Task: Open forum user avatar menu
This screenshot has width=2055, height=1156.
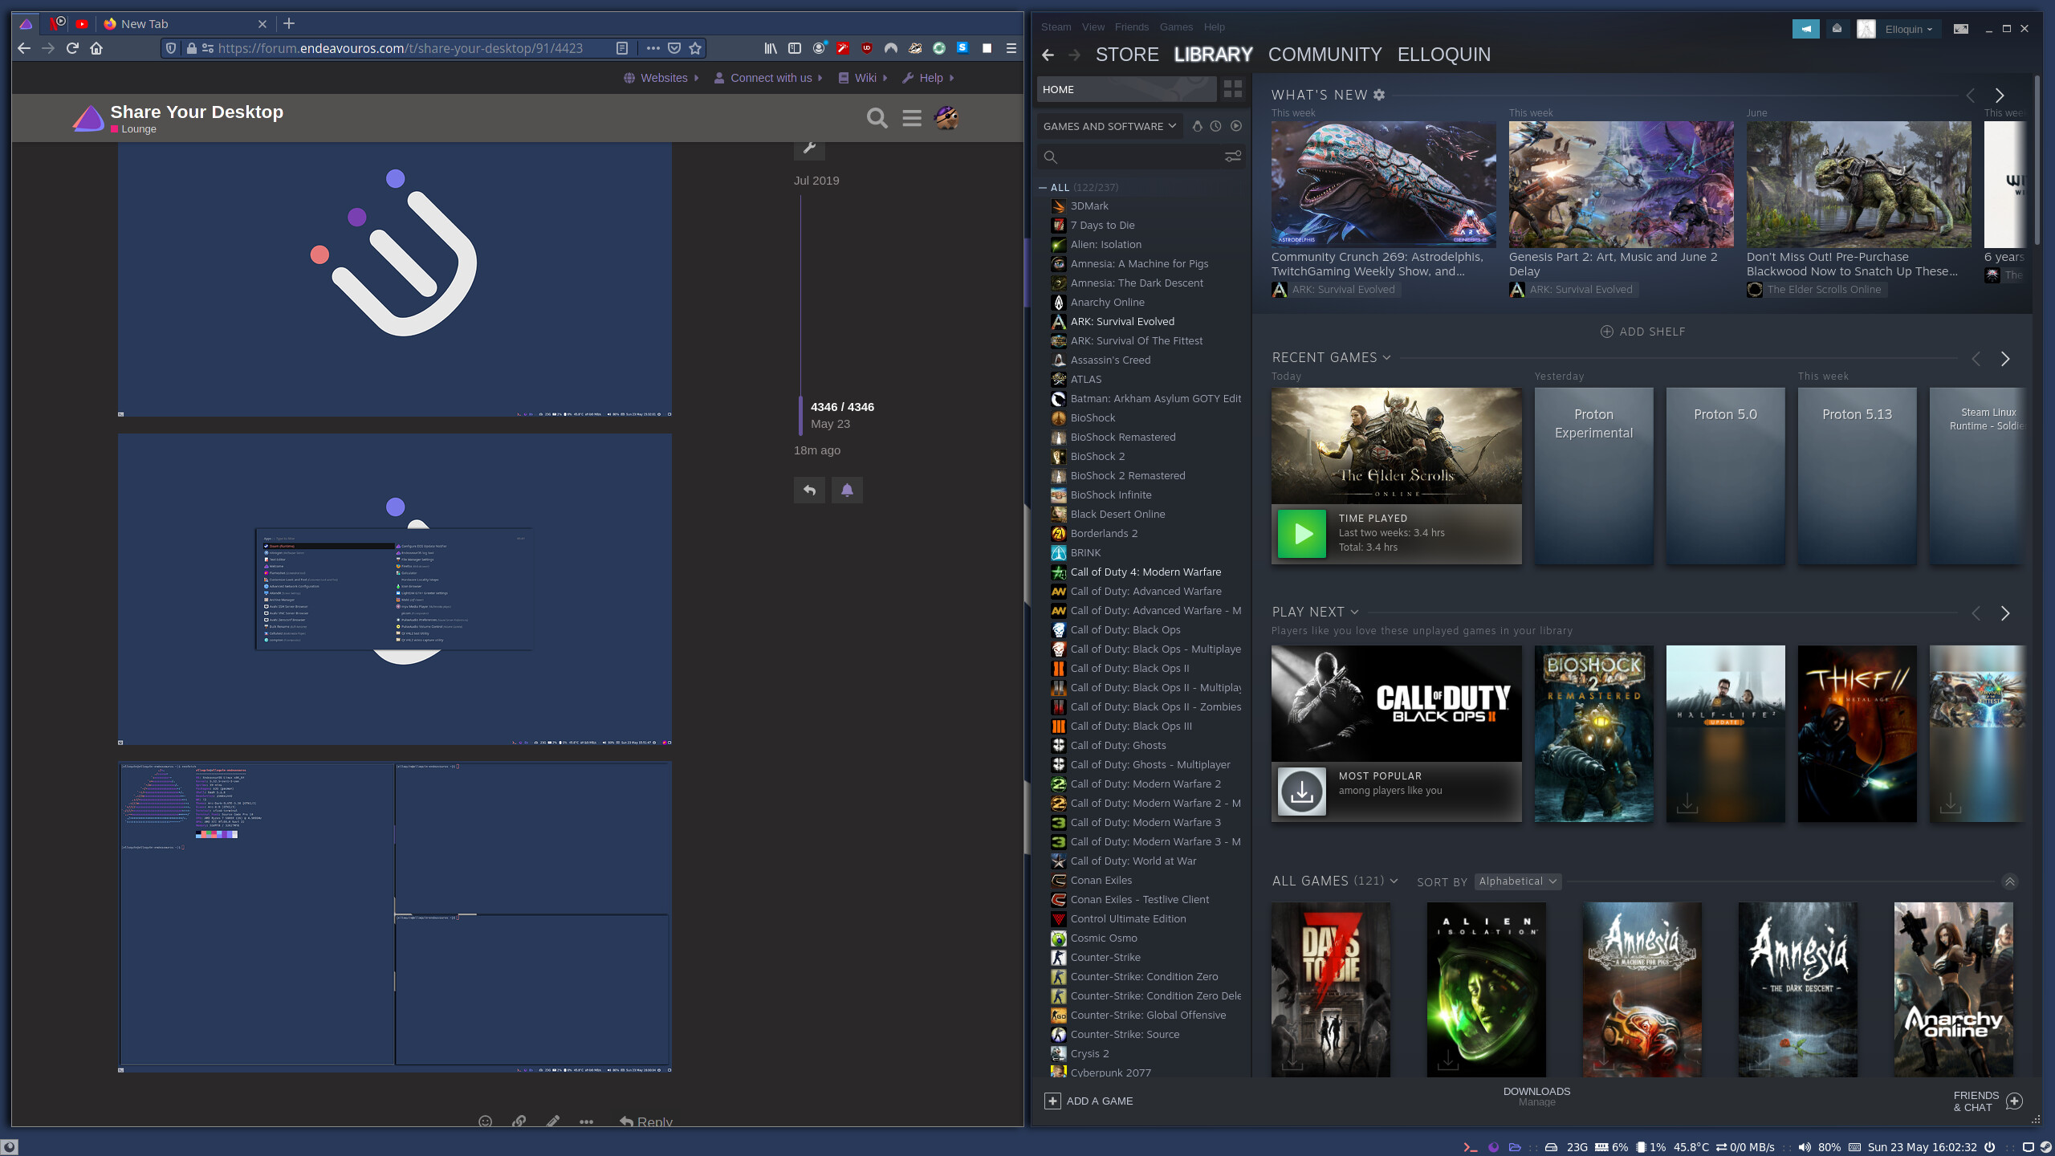Action: [946, 118]
